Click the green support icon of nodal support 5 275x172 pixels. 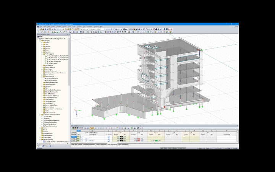46,63
